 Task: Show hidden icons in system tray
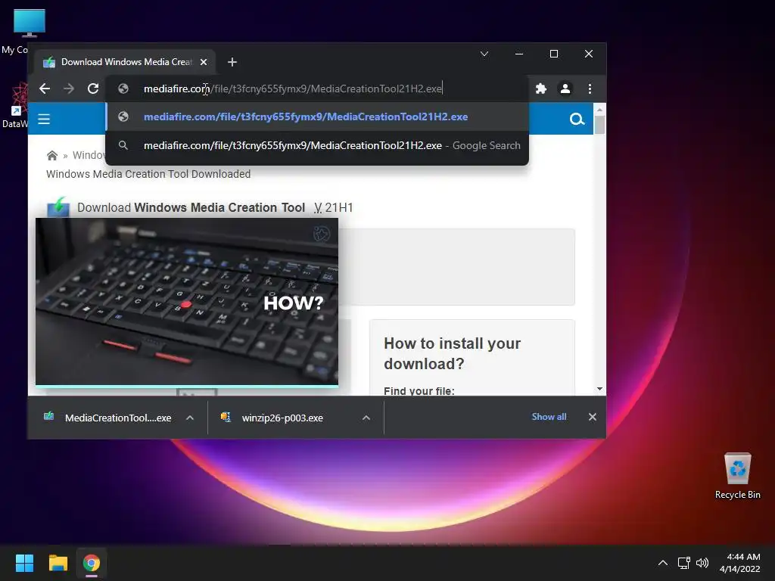pyautogui.click(x=663, y=563)
